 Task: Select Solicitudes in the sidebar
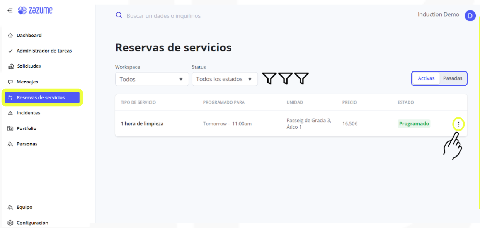tap(29, 66)
